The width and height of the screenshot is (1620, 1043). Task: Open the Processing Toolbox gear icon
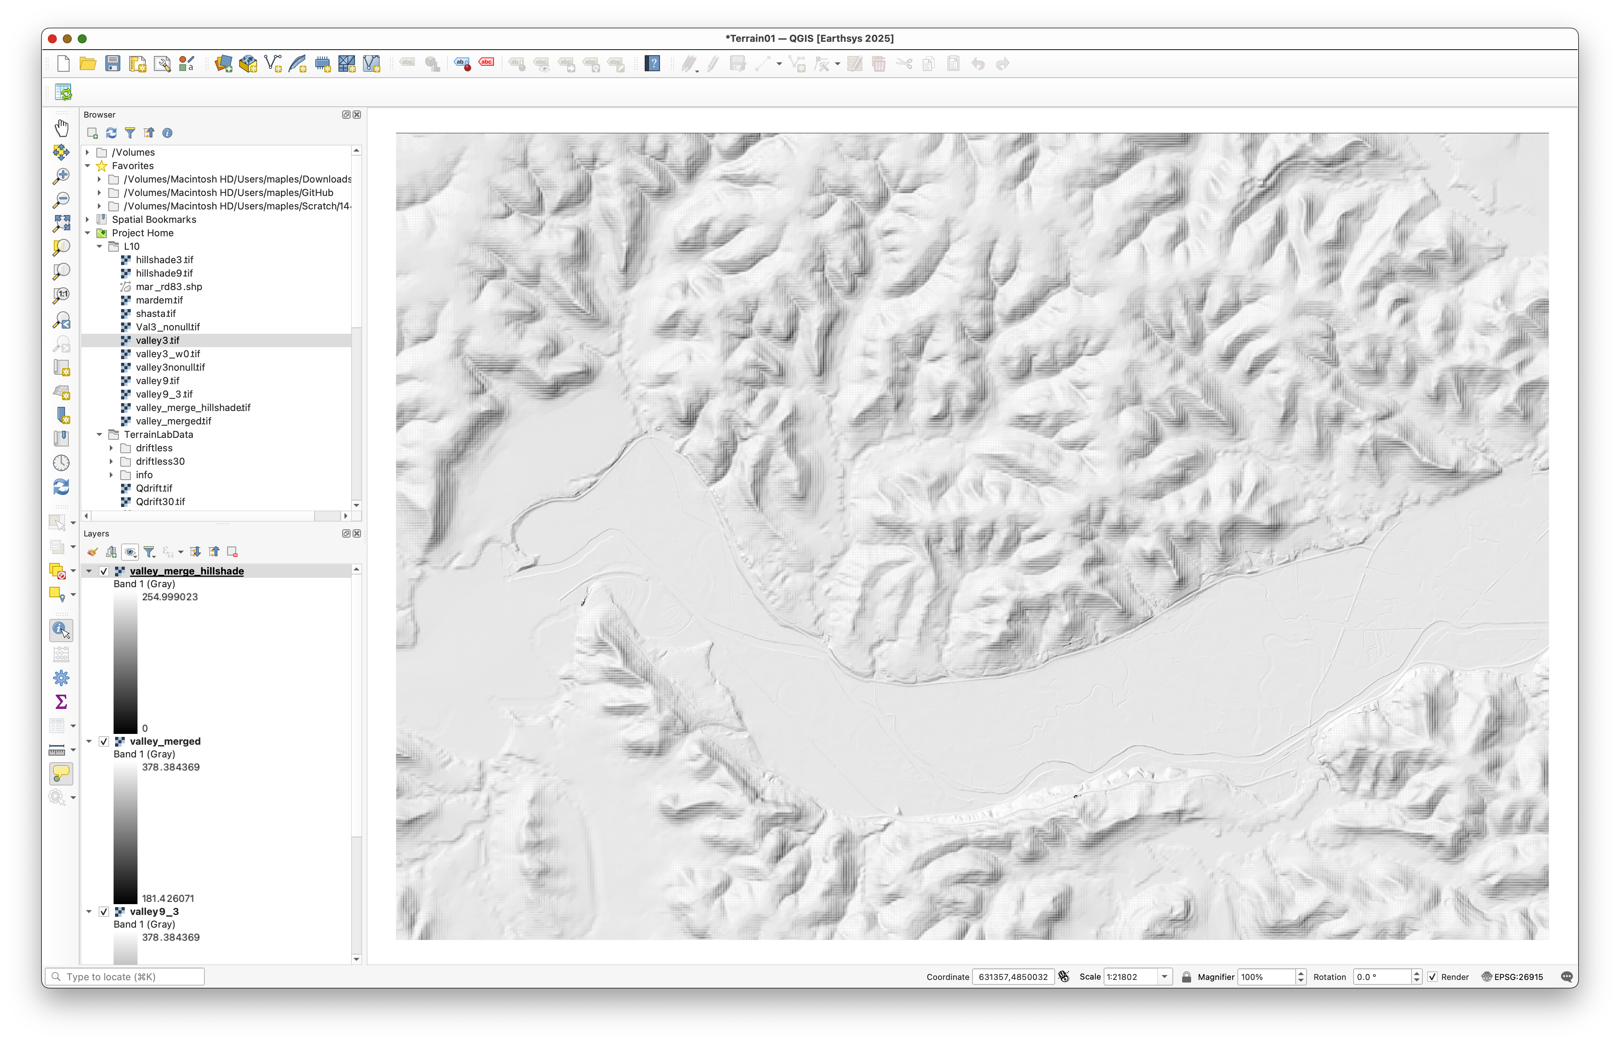click(61, 678)
